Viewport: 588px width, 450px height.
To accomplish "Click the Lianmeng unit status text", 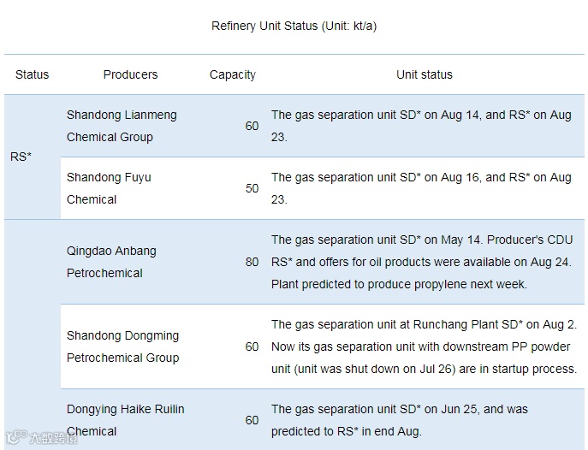I will 421,126.
